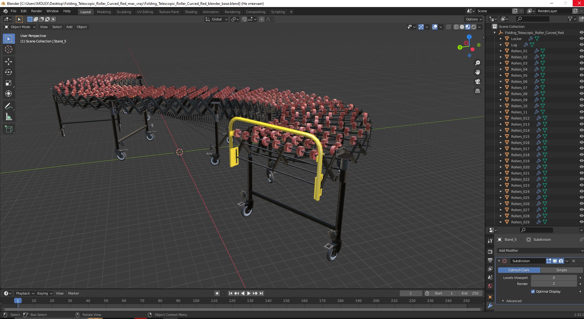Jump to the timeline end frame

261,293
